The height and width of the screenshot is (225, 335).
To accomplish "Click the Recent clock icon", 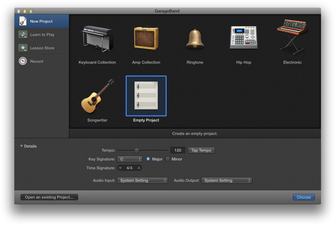I will [23, 61].
